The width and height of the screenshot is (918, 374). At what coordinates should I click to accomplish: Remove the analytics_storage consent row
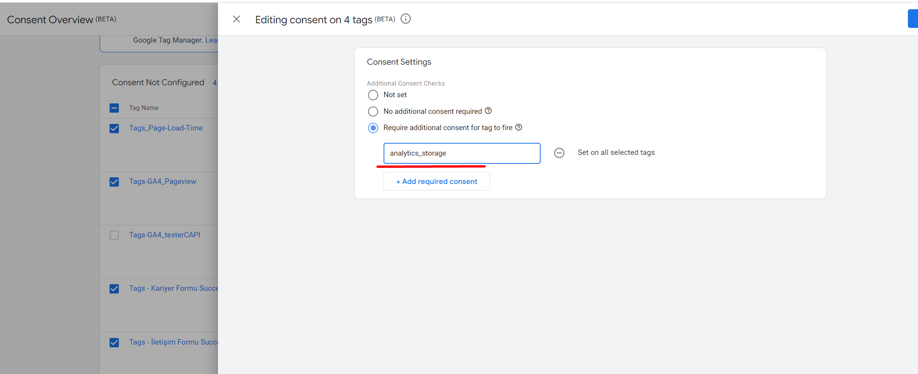pyautogui.click(x=559, y=153)
